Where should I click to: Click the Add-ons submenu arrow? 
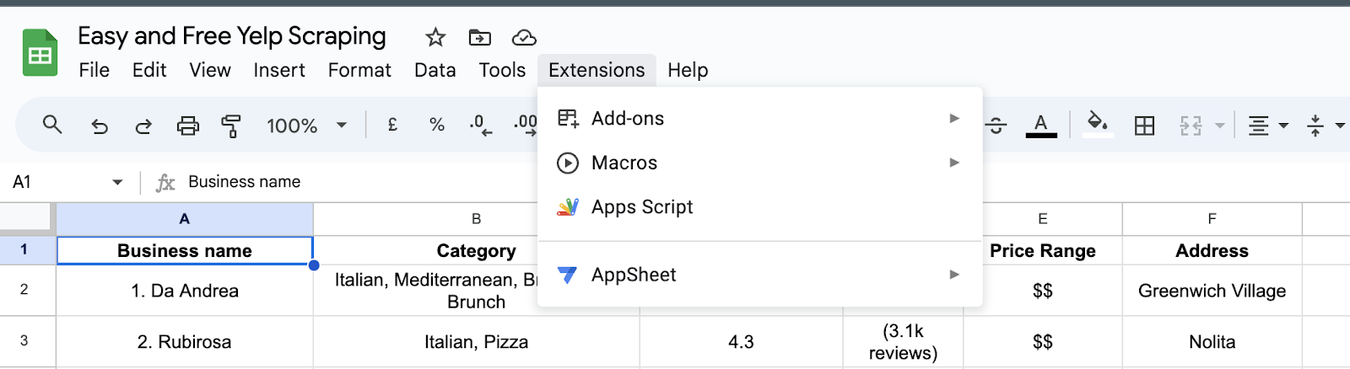(954, 118)
